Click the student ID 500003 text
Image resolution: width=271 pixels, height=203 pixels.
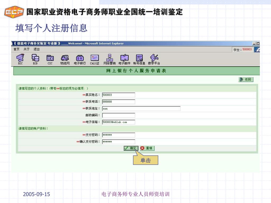pos(247,49)
